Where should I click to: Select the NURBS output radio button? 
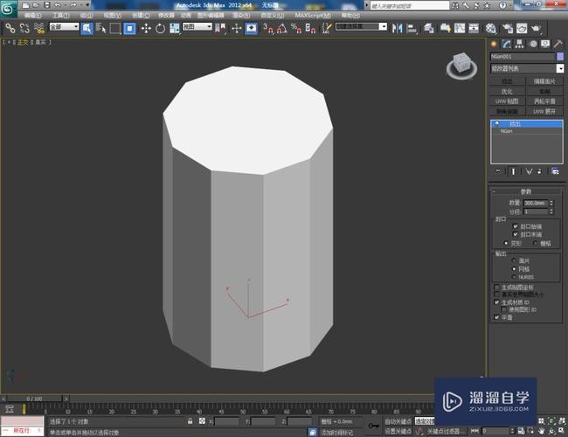click(514, 277)
